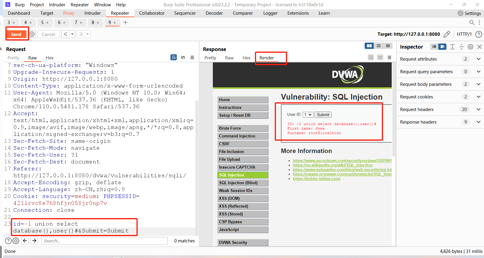
Task: Go to next search match arrow
Action: (34, 241)
